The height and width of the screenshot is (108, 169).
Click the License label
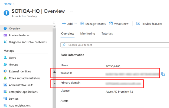tap(65, 91)
